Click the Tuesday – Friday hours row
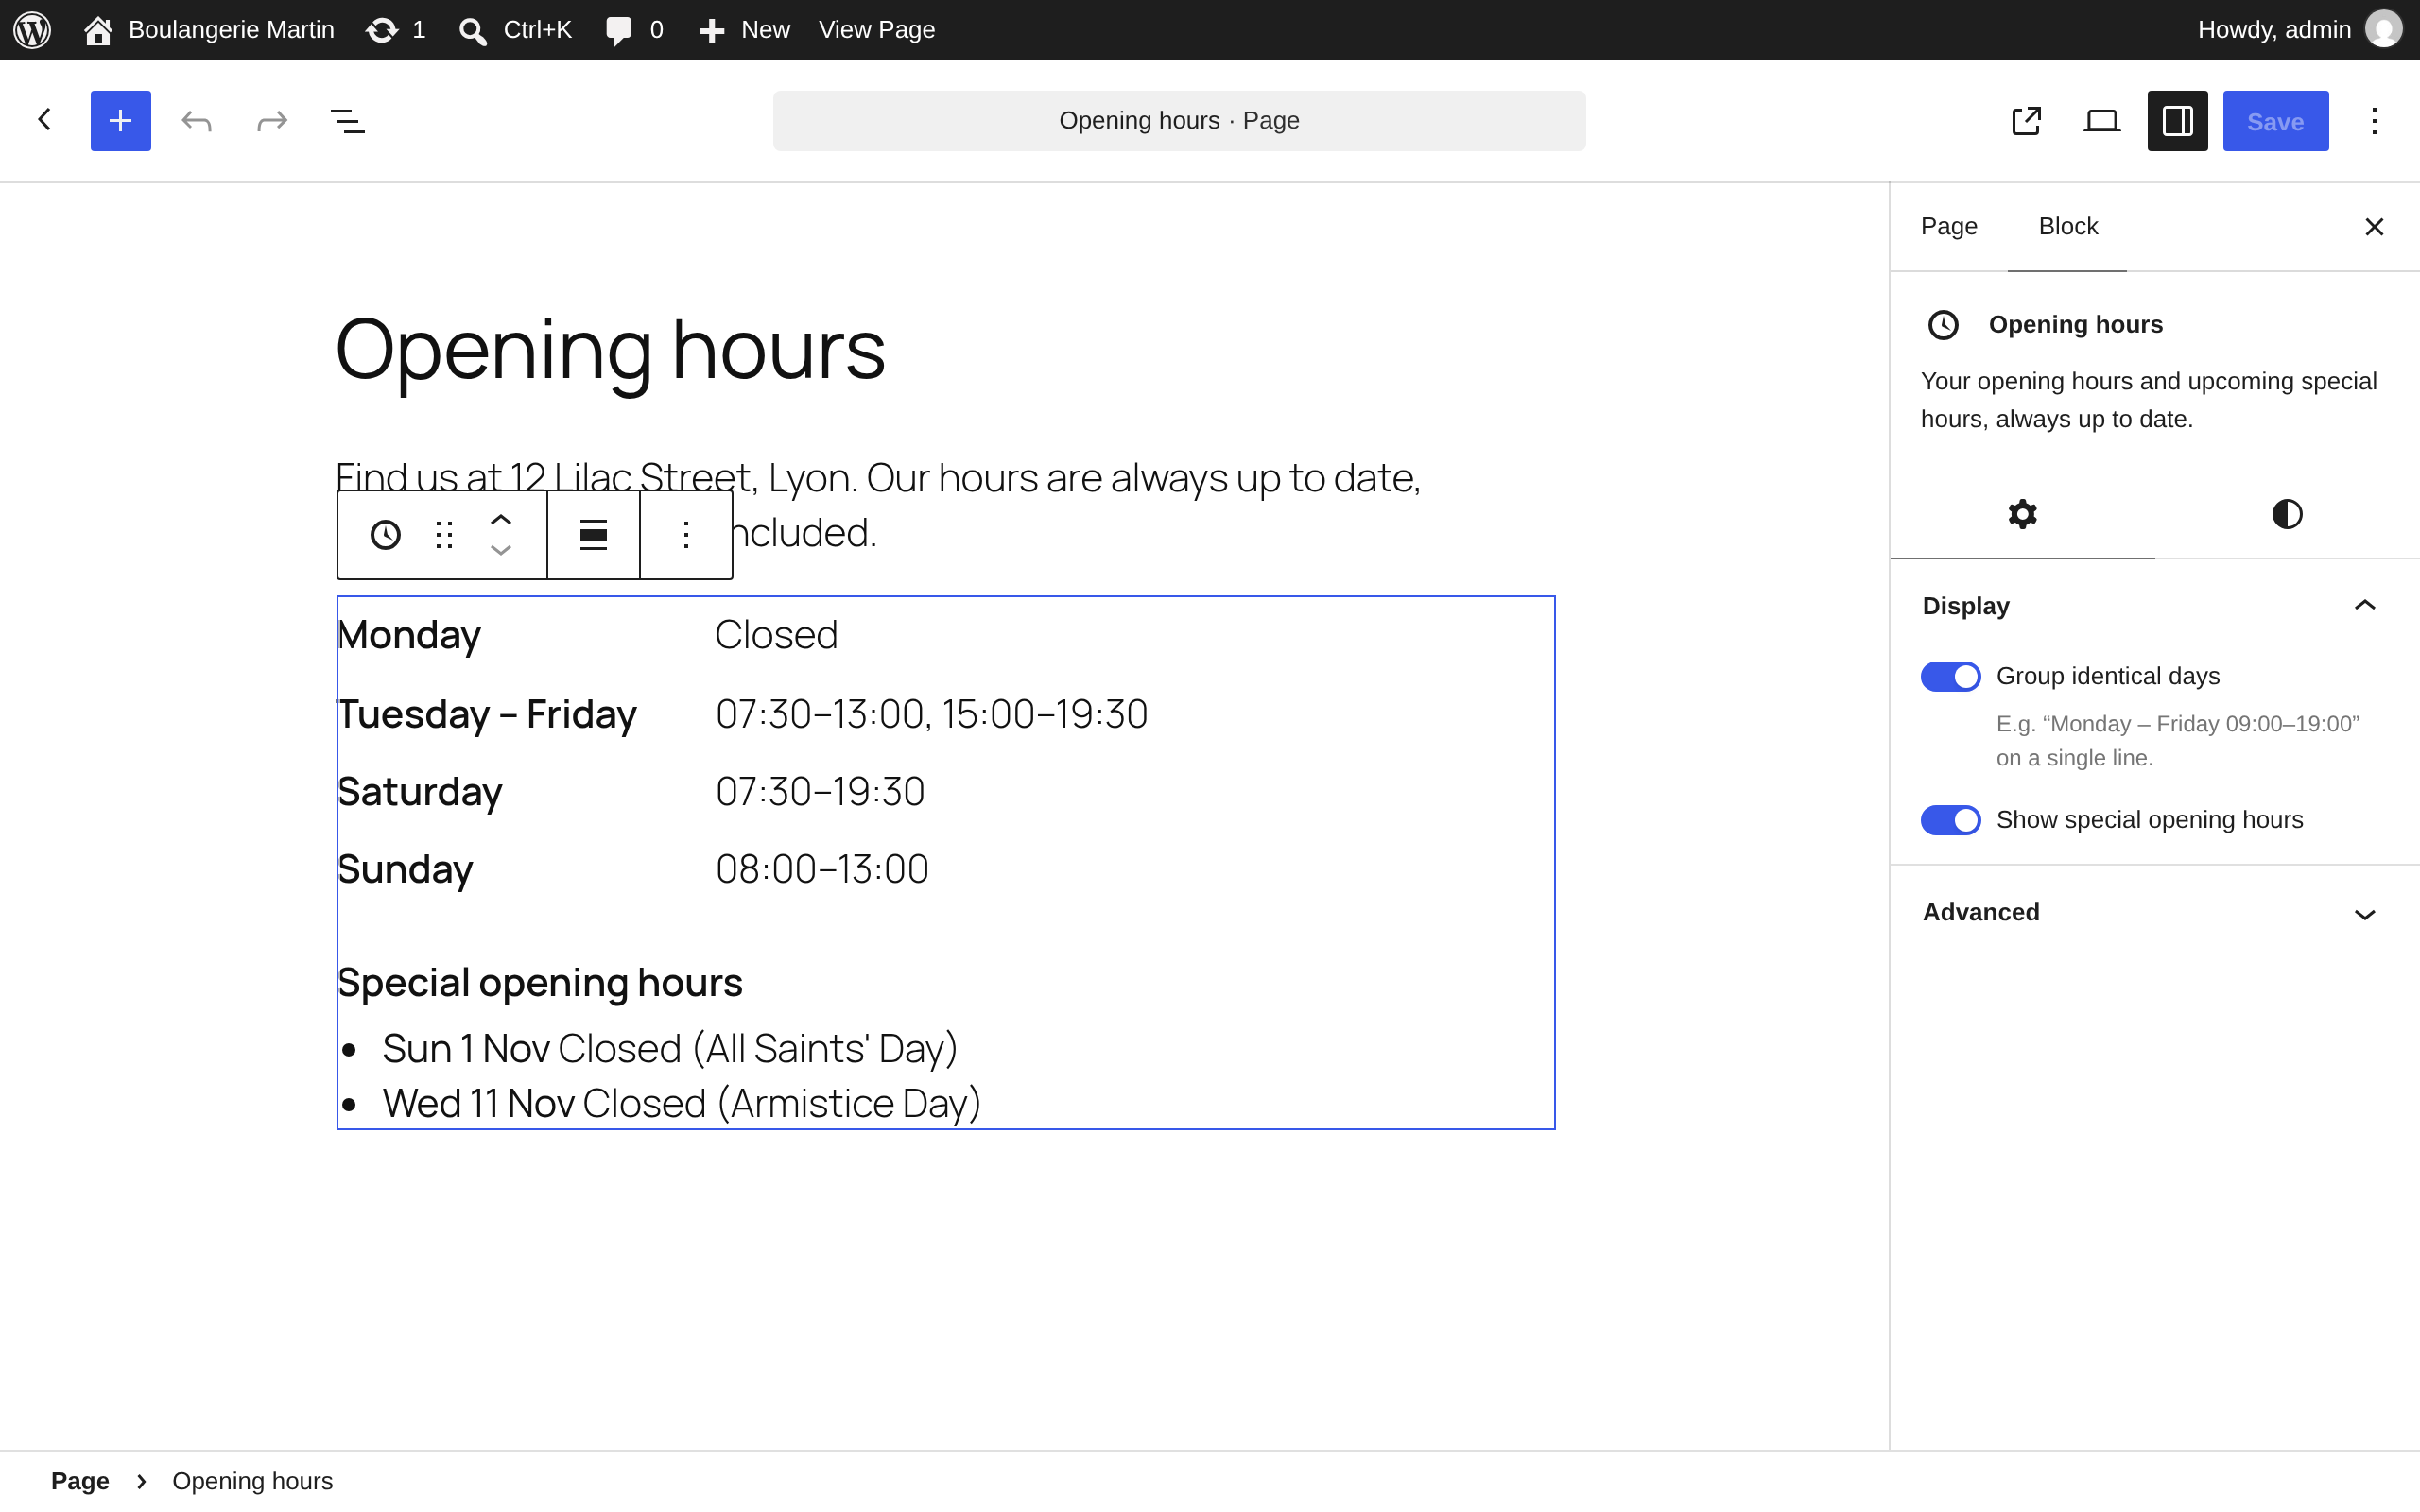The image size is (2420, 1512). (x=743, y=714)
